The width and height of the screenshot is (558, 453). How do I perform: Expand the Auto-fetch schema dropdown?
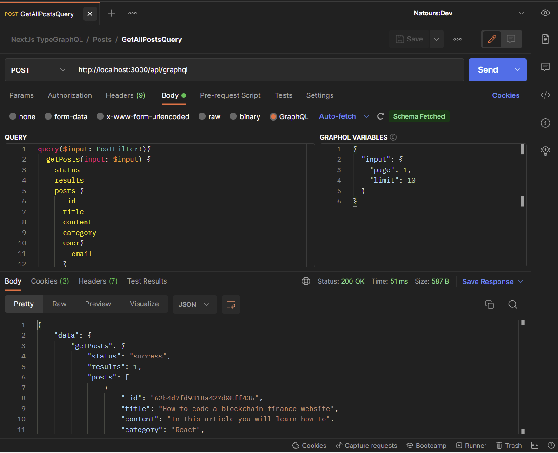point(366,116)
